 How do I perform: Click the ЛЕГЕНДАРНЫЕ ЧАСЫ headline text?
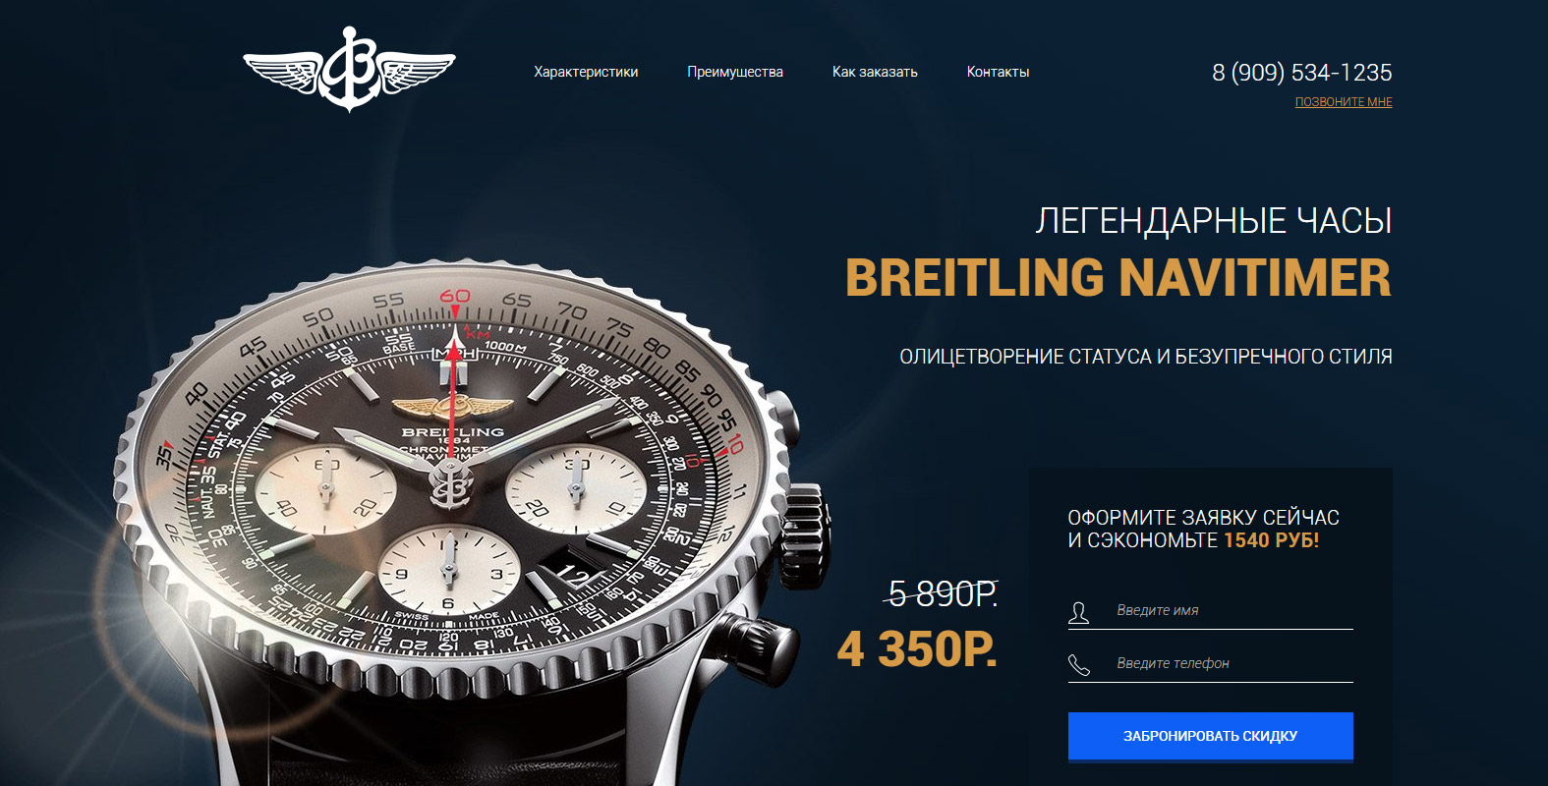(x=1214, y=221)
